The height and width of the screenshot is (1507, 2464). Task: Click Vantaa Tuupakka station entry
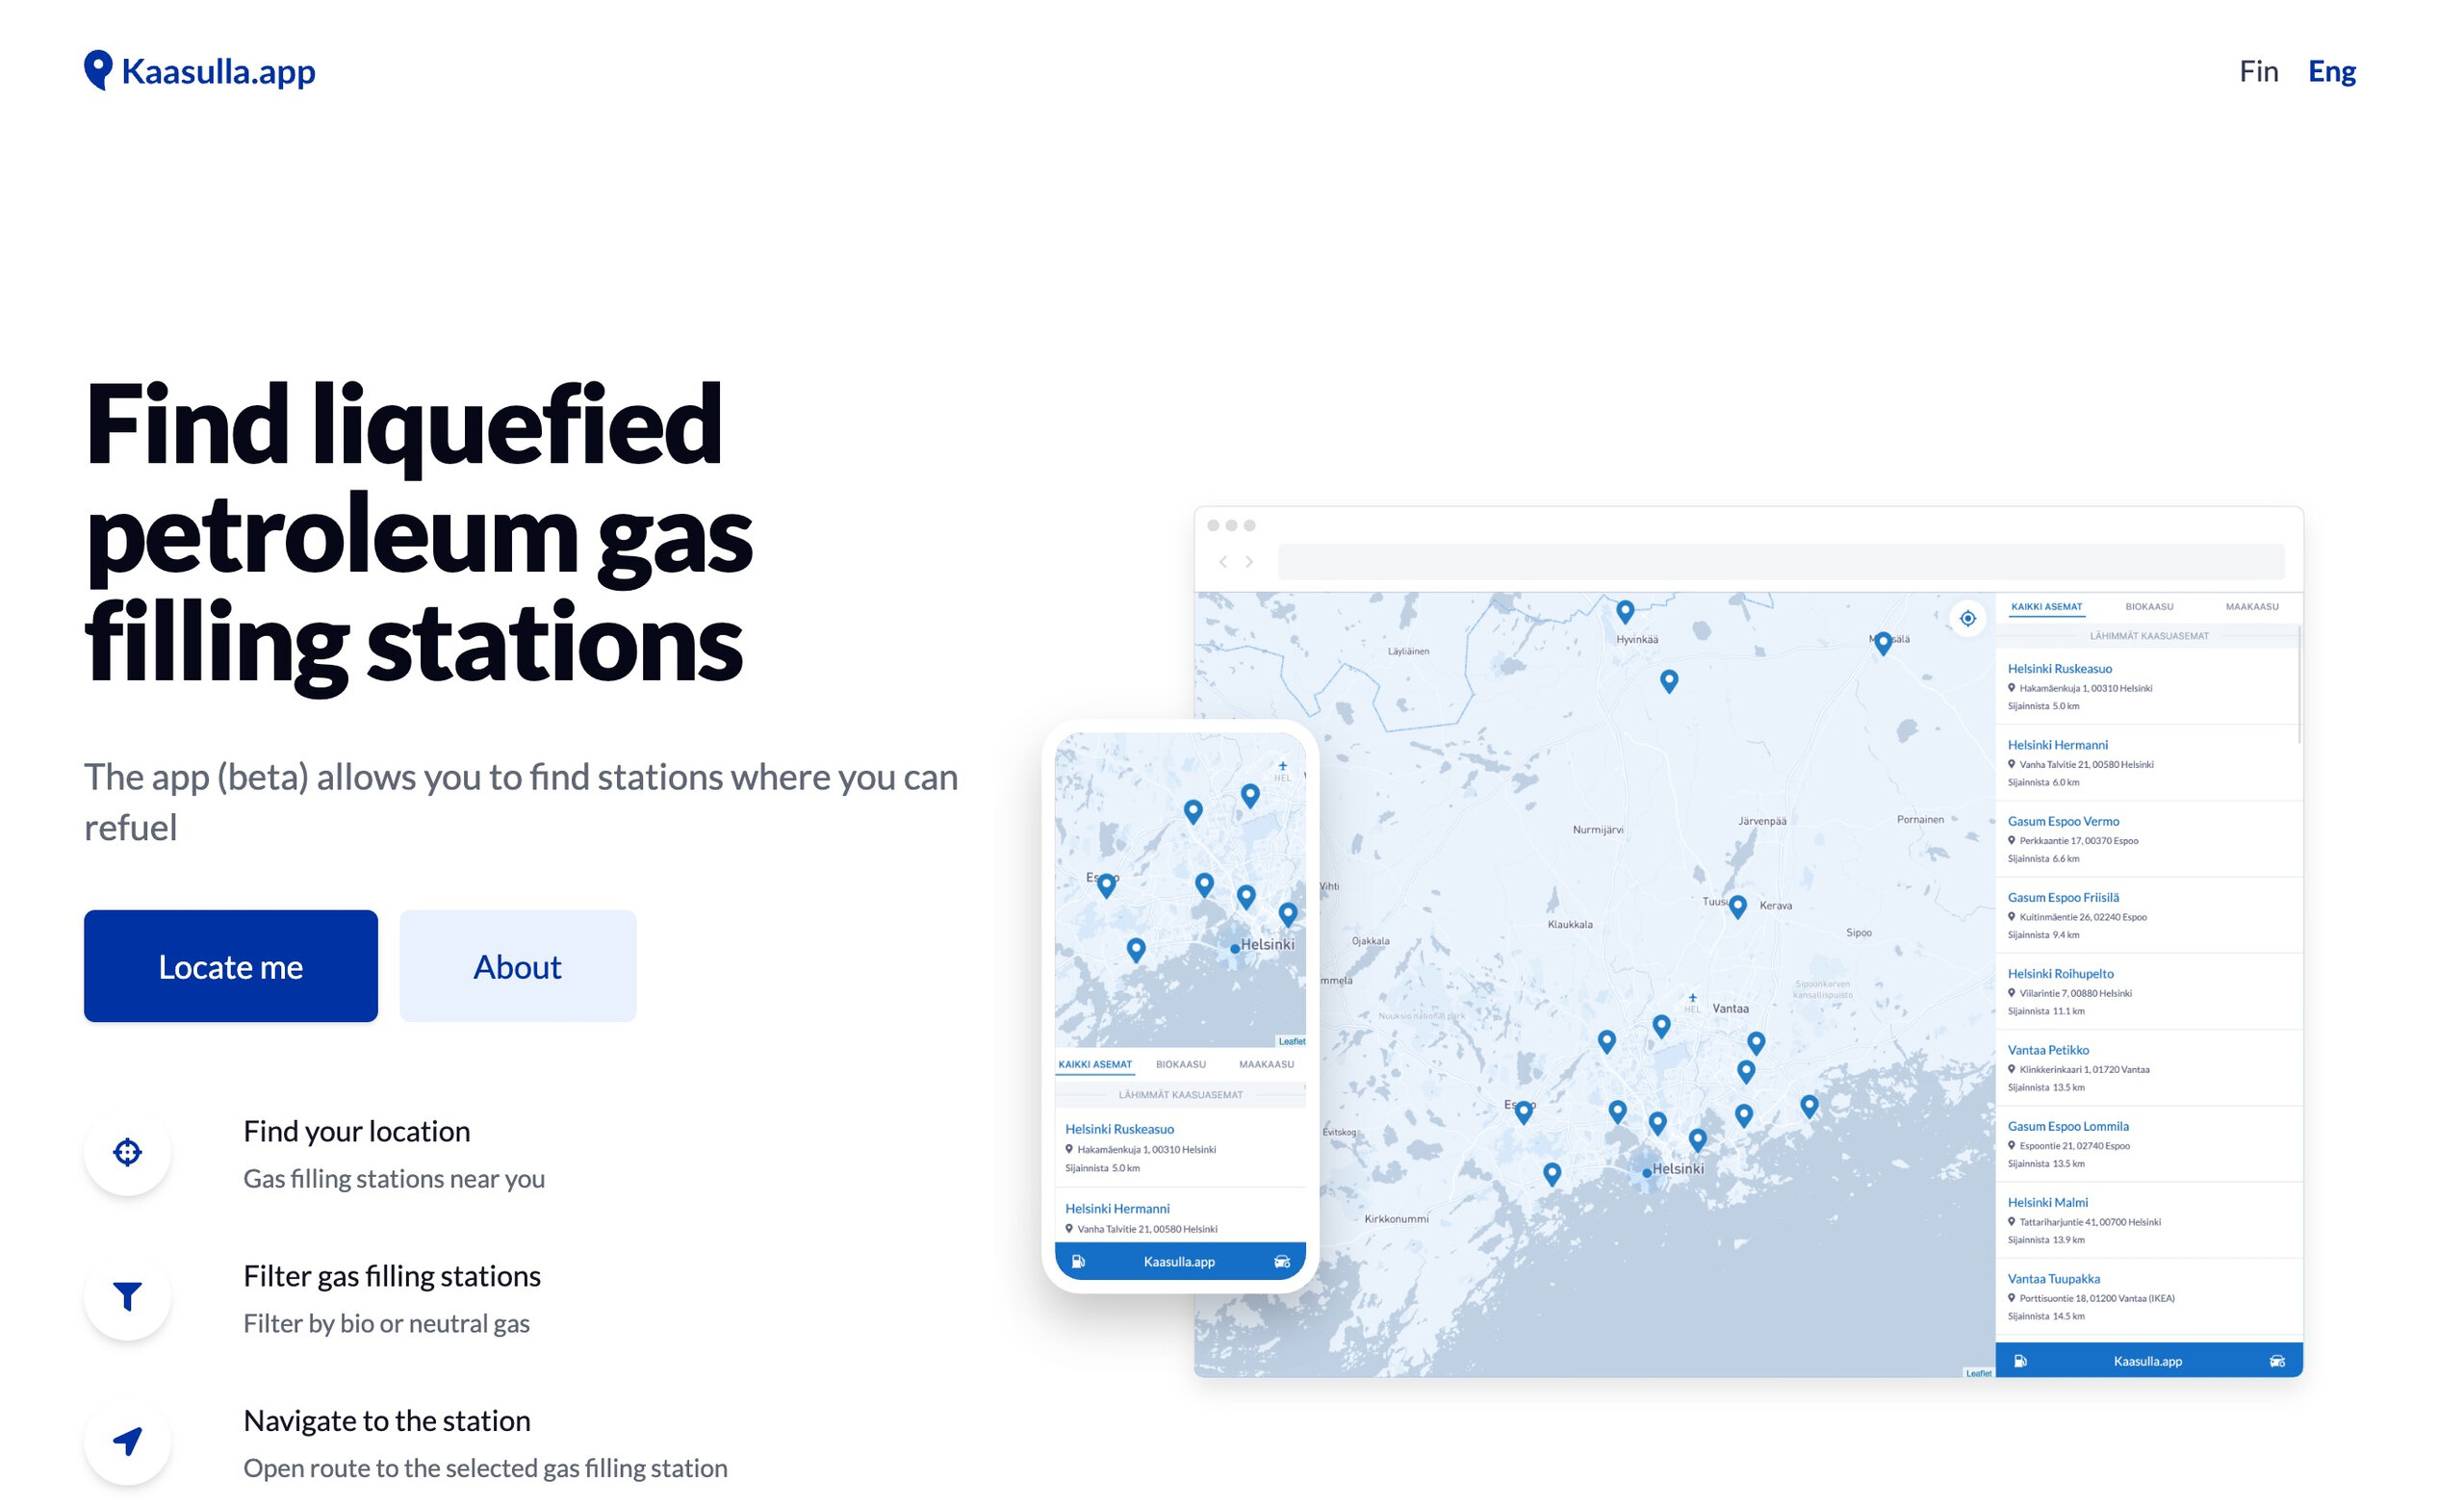pos(2149,1297)
